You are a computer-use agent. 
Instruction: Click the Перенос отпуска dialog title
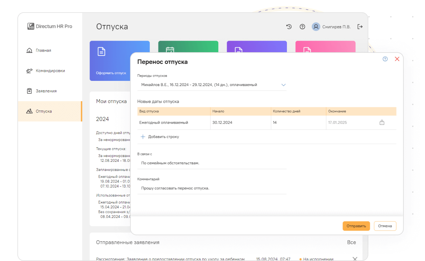[163, 62]
